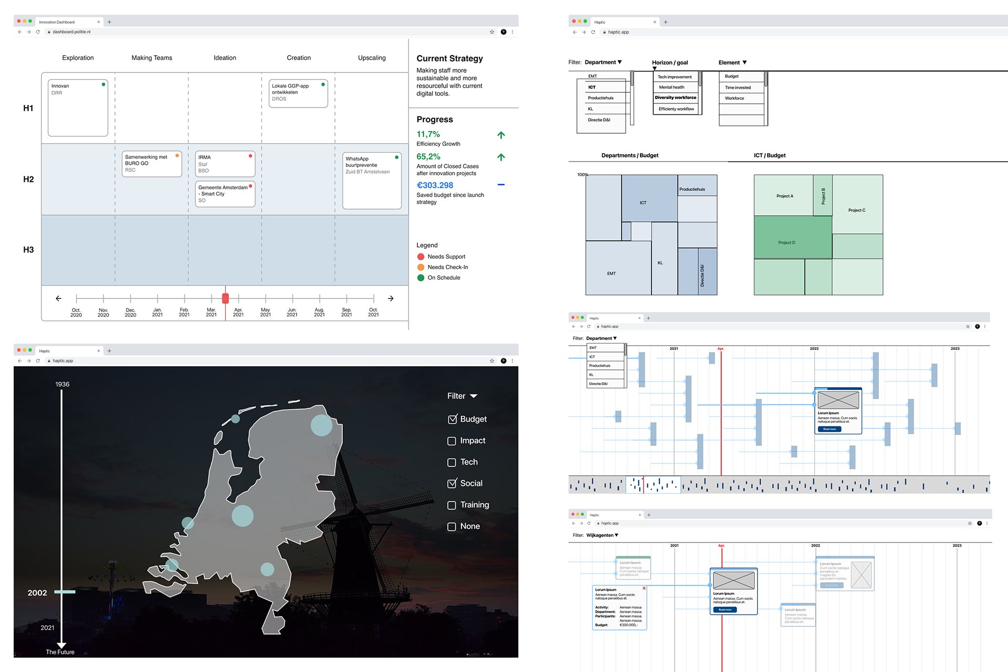Image resolution: width=1008 pixels, height=672 pixels.
Task: Switch to the ICT / Budget tab
Action: [769, 155]
